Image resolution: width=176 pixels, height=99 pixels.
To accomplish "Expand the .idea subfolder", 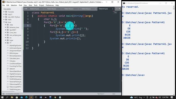I will pyautogui.click(x=5, y=25).
